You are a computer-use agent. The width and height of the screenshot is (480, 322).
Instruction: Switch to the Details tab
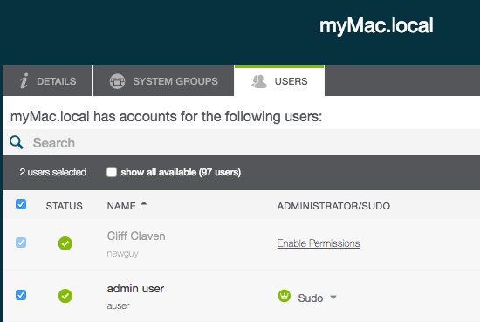pos(47,81)
